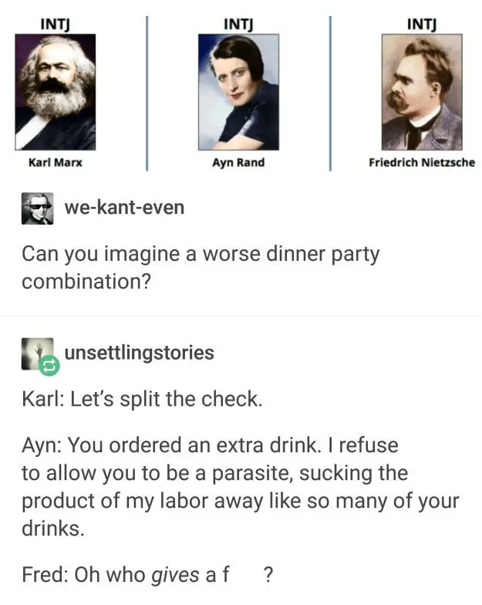Click Ayn's 'extra drink' reply paragraph
This screenshot has height=605, width=482.
point(241,486)
